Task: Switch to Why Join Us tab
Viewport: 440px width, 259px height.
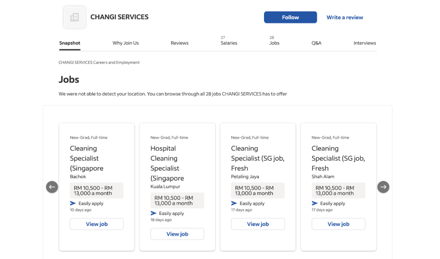Action: (x=125, y=43)
